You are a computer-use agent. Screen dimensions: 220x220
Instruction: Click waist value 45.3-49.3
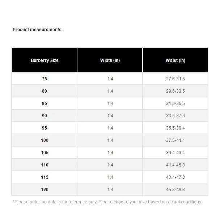[x=175, y=190]
